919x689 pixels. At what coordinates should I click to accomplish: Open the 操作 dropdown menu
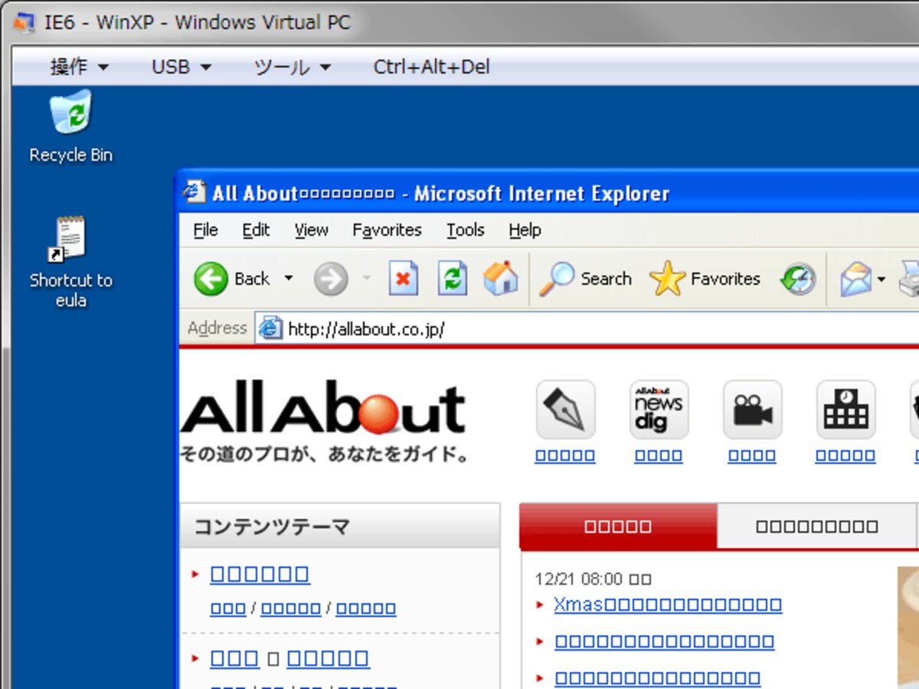[x=80, y=67]
